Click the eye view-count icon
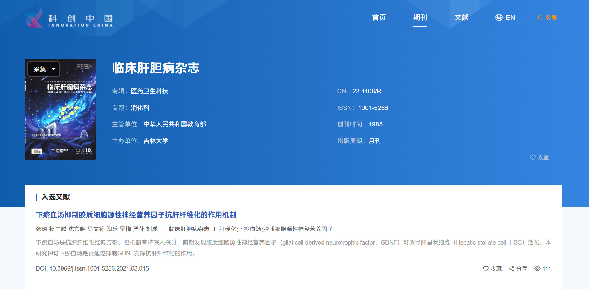Image resolution: width=589 pixels, height=289 pixels. click(x=537, y=269)
